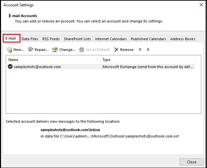207x168 pixels.
Task: Click the Microsoft Exchange type cell
Action: pos(148,67)
